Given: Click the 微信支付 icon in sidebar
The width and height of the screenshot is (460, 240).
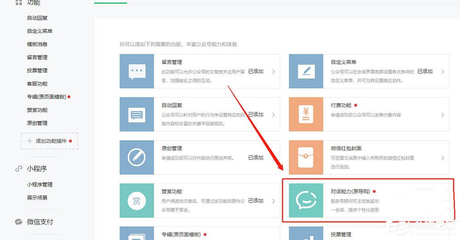Looking at the screenshot, I should click(x=18, y=222).
